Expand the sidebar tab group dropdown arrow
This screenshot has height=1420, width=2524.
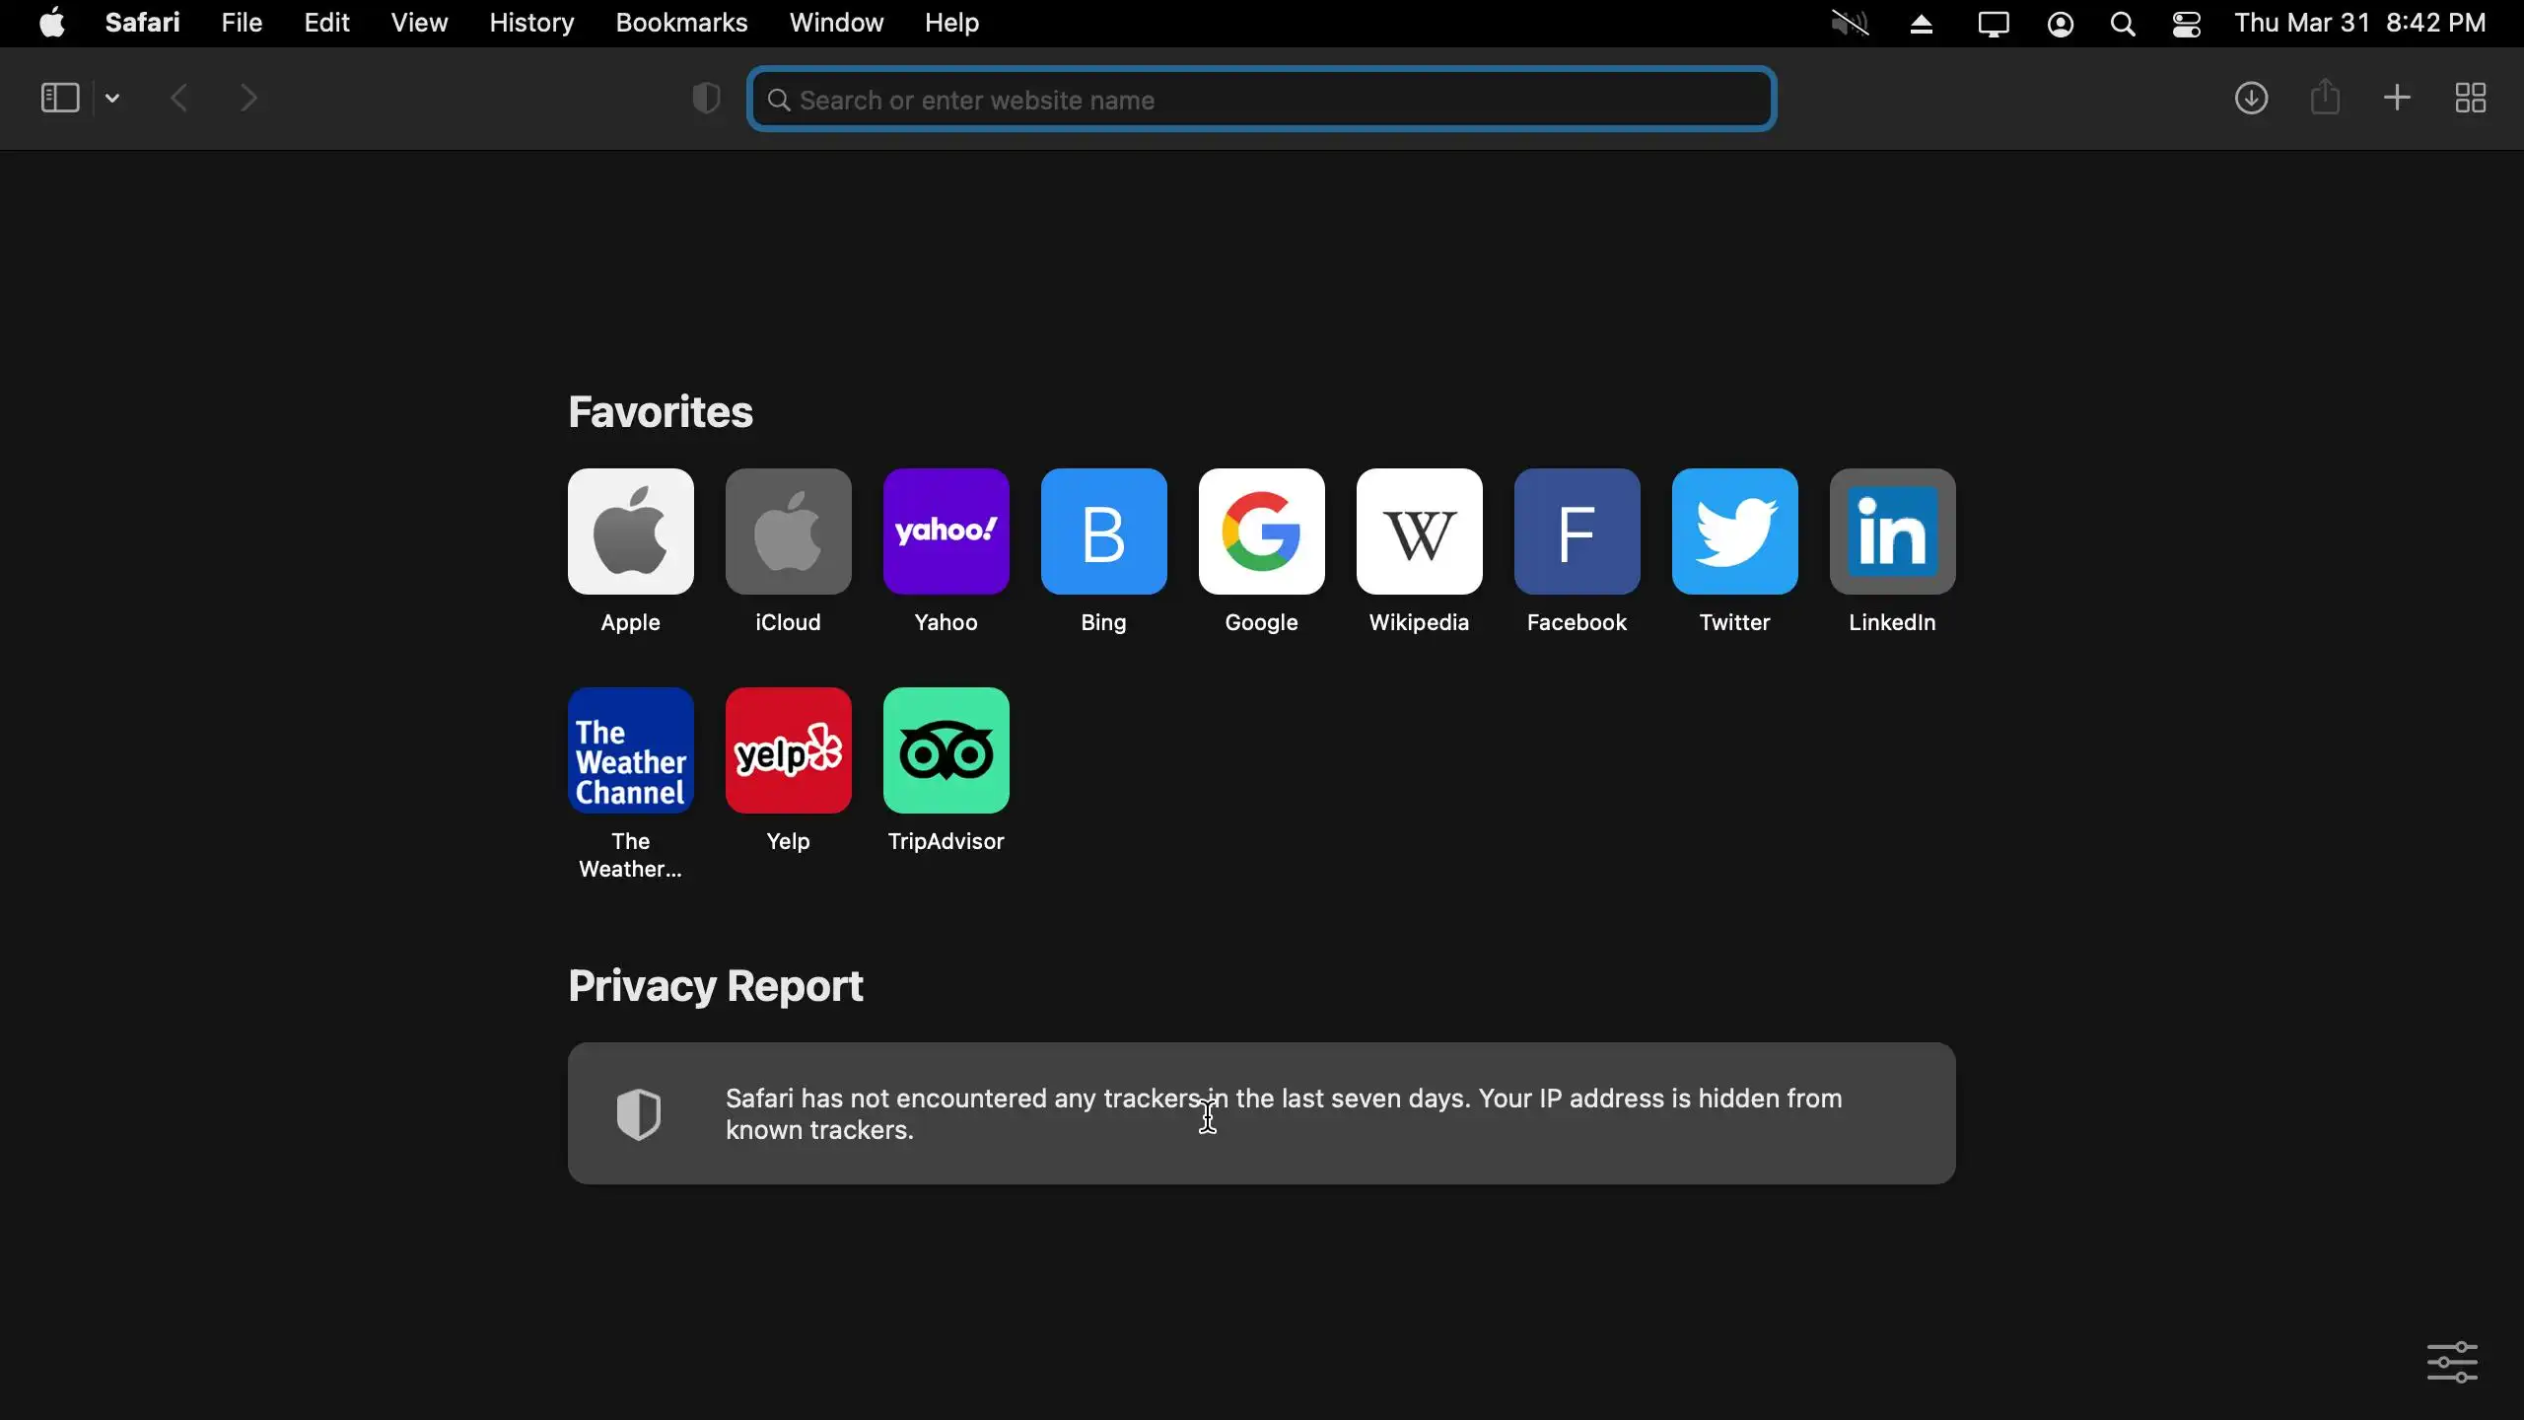pos(113,98)
